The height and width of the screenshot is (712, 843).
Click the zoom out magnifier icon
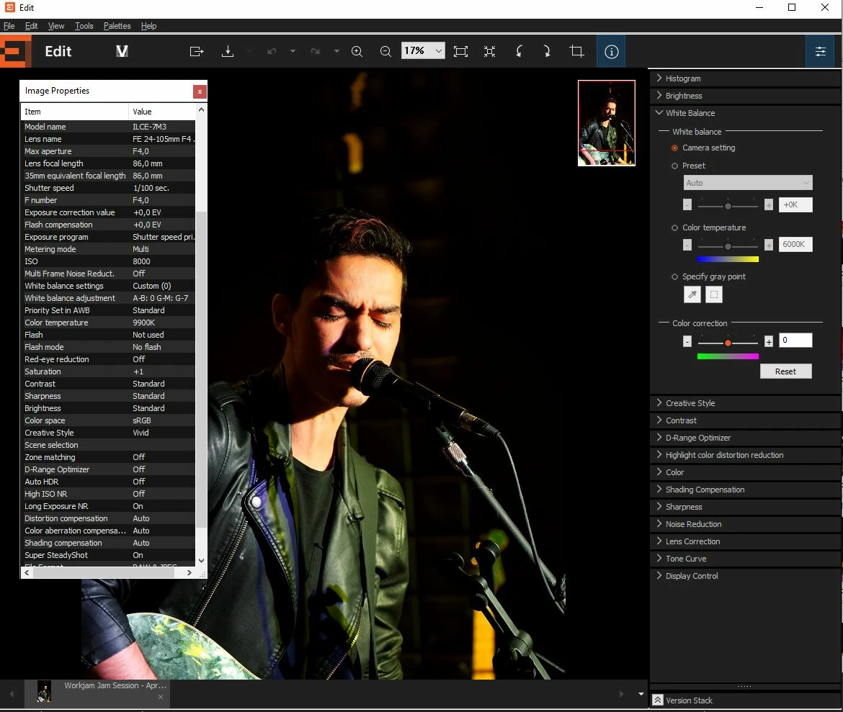[385, 51]
